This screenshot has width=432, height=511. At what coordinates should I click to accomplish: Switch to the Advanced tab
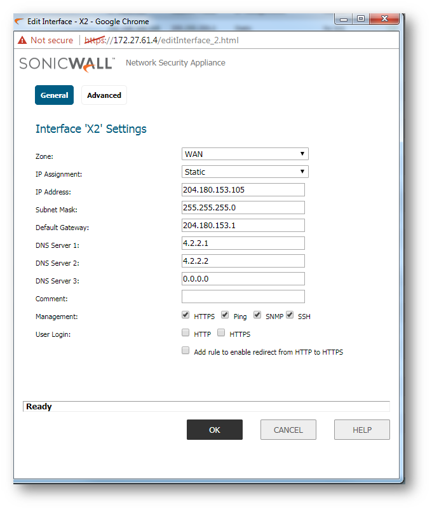(x=104, y=95)
